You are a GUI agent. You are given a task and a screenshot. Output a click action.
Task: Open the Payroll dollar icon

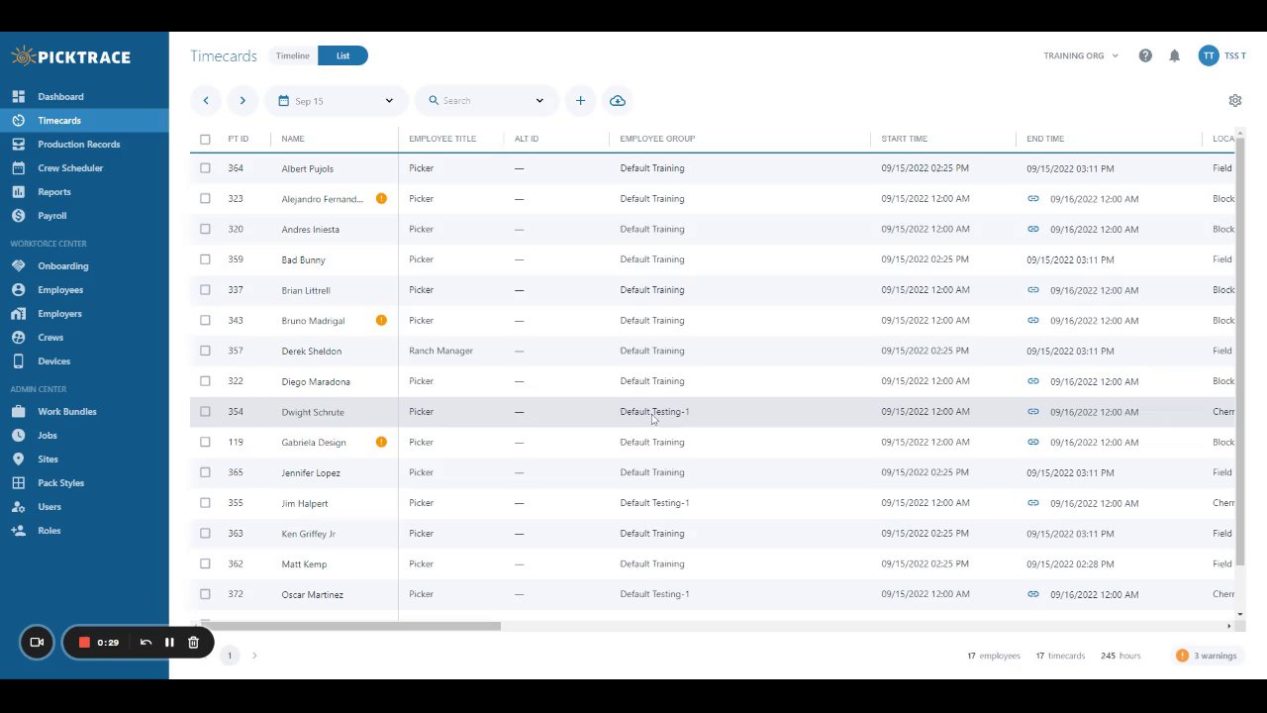[18, 215]
